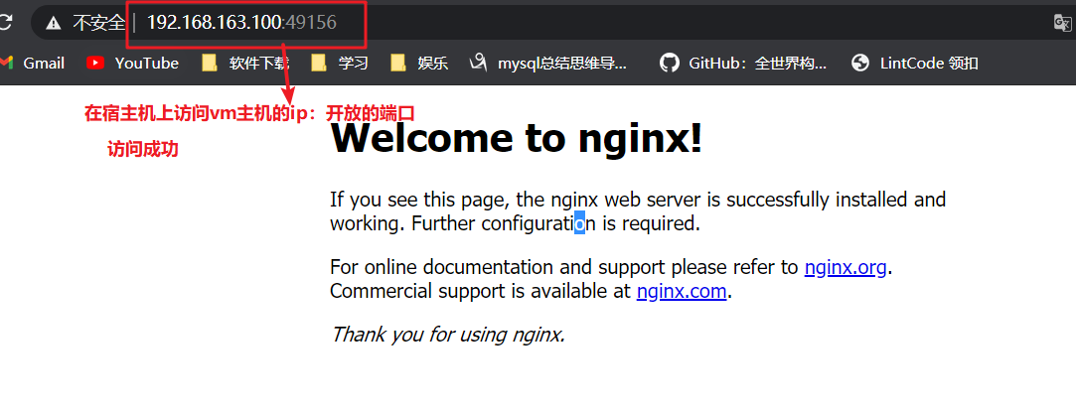Viewport: 1076px width, 414px height.
Task: Click the 不安全 security label
Action: tap(98, 23)
